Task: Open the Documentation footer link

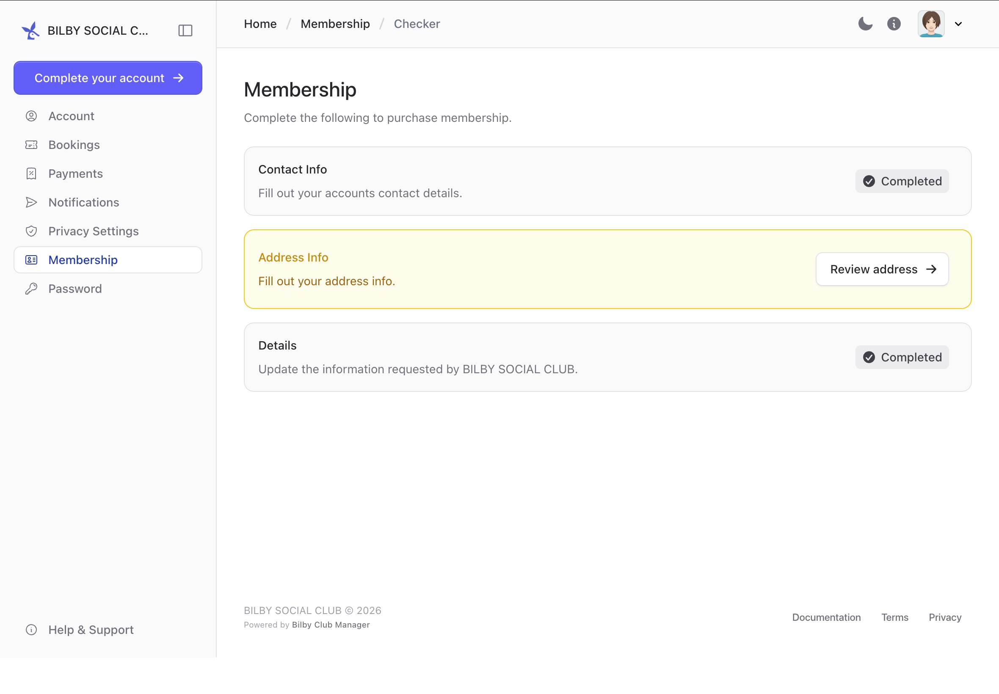Action: 826,617
